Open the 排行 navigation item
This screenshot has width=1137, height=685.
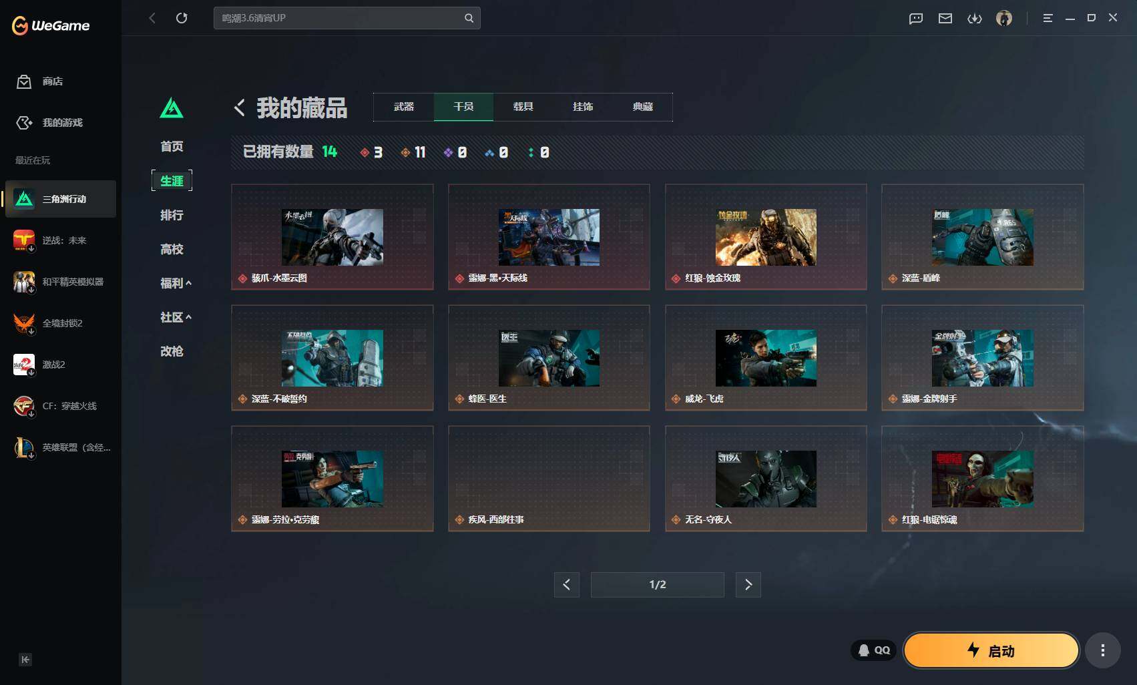tap(172, 215)
